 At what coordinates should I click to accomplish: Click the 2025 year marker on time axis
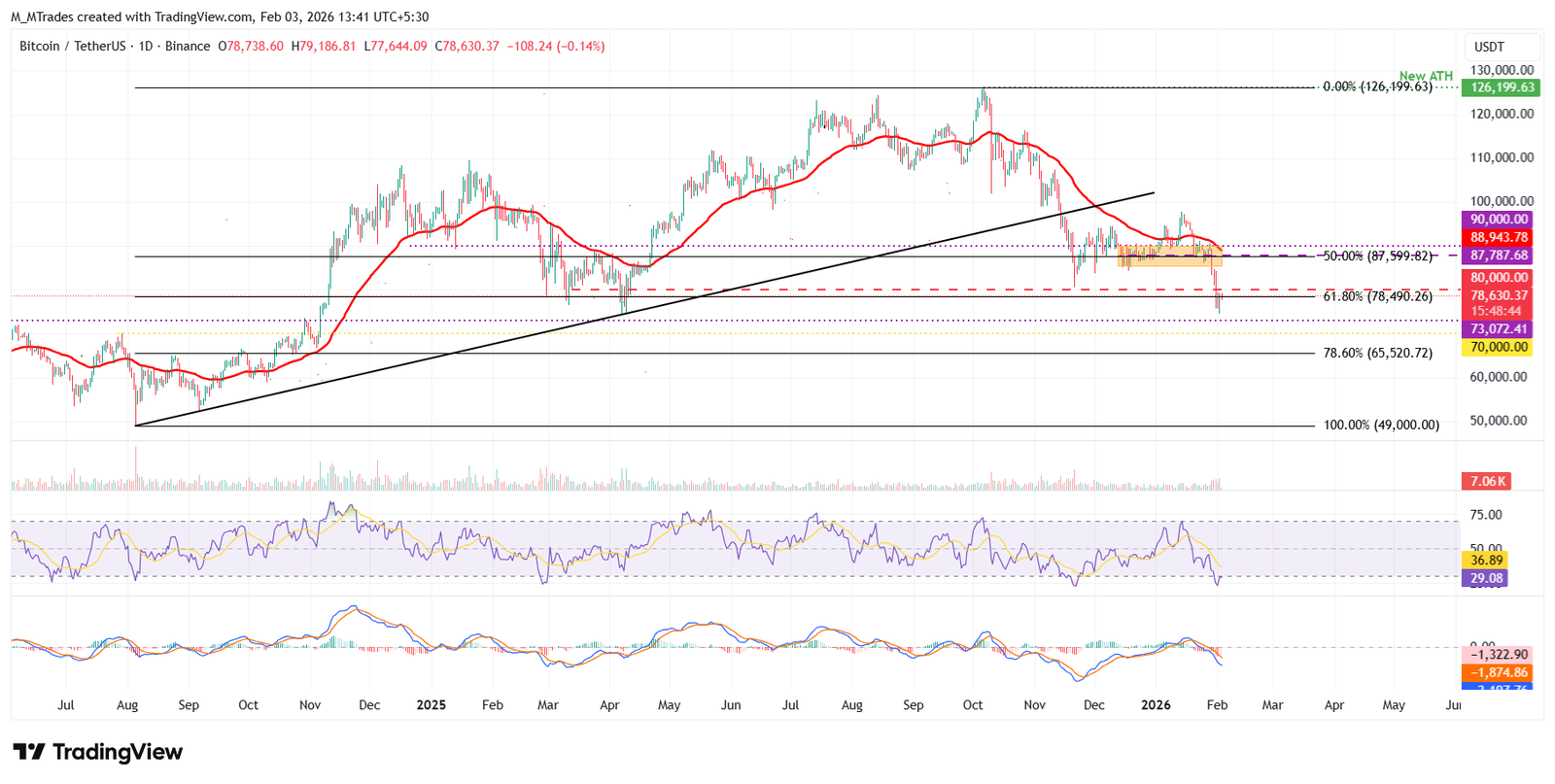431,704
